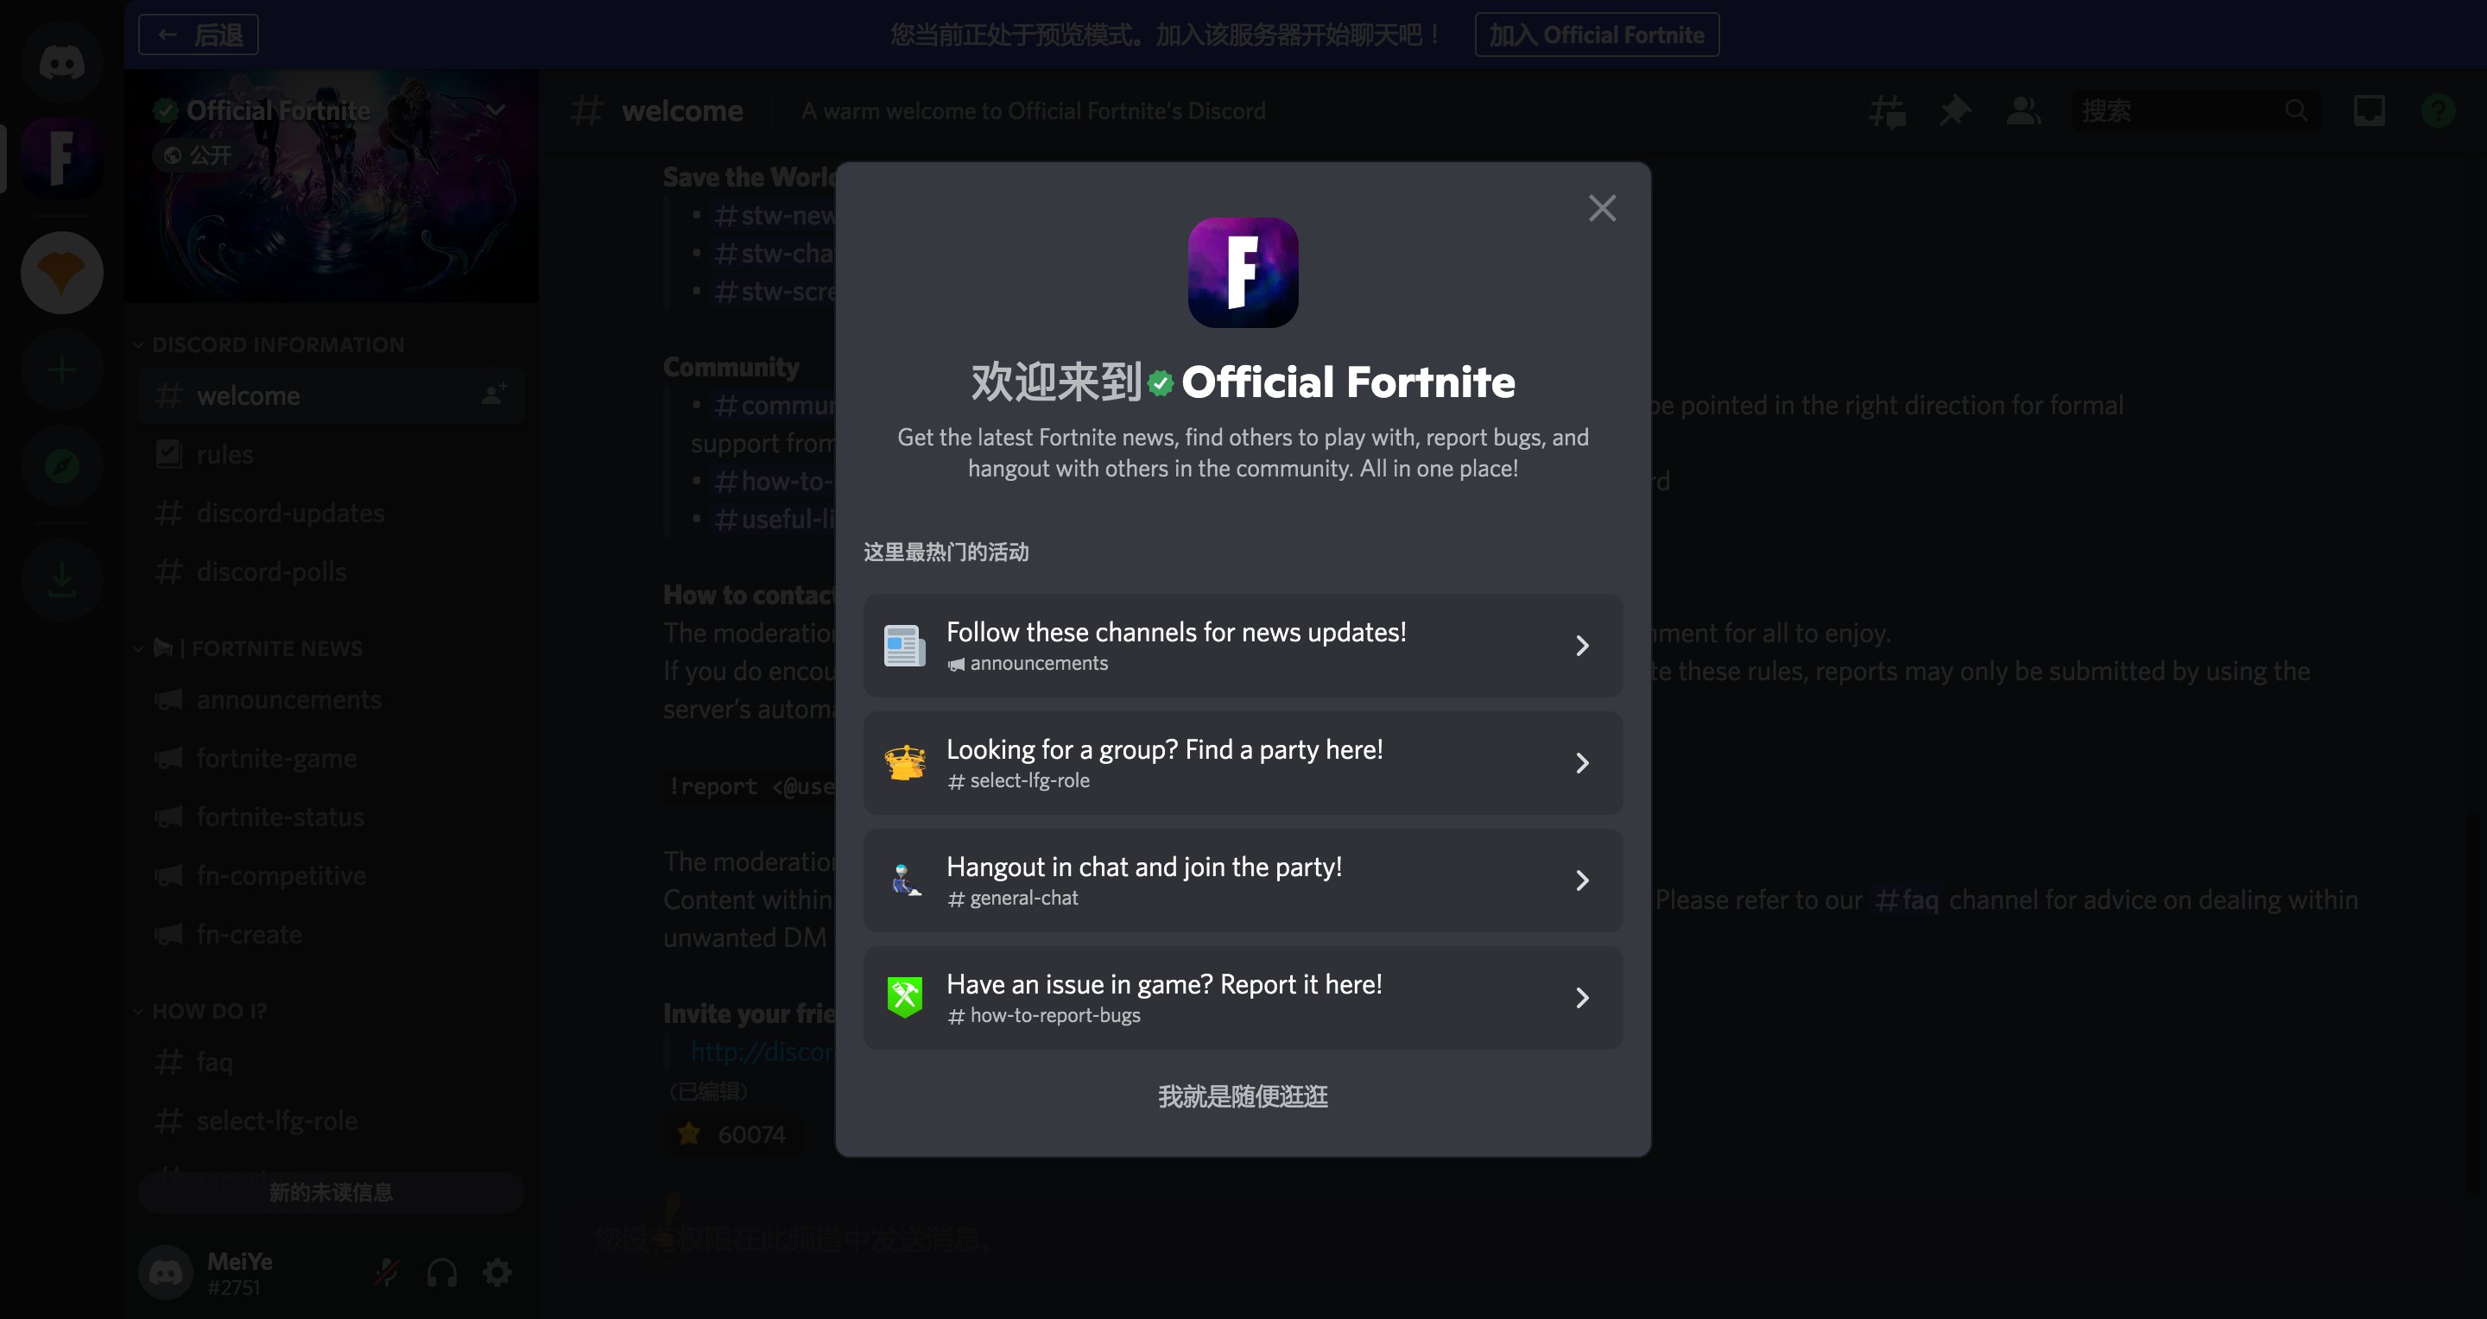Image resolution: width=2487 pixels, height=1319 pixels.
Task: Toggle headphones deafen in user panel
Action: tap(442, 1272)
